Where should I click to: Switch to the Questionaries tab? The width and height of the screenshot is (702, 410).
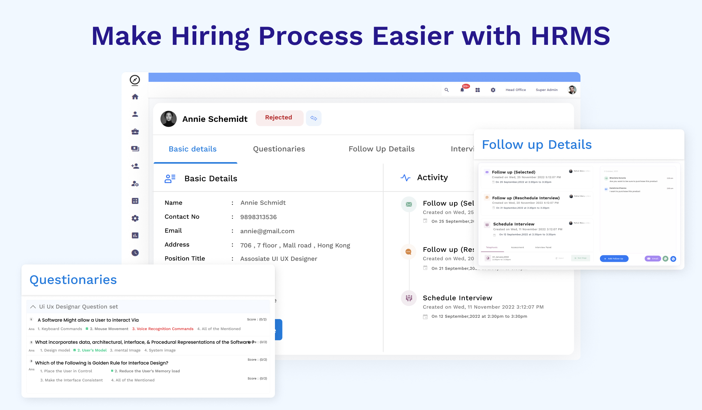(279, 149)
